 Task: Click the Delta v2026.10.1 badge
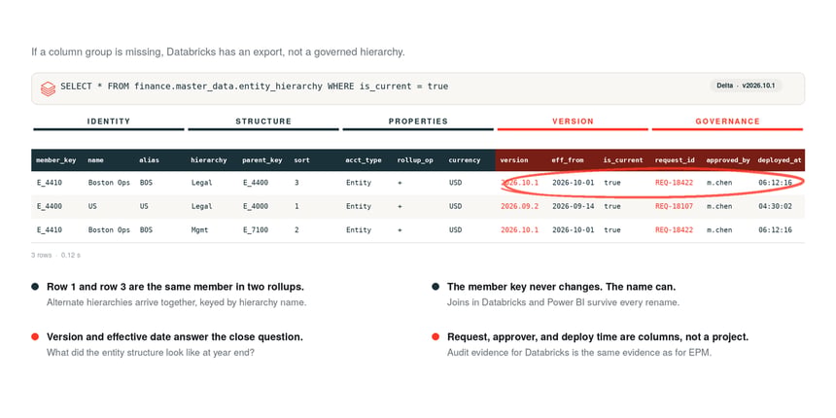point(746,86)
